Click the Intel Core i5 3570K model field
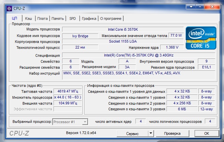 point(123,29)
